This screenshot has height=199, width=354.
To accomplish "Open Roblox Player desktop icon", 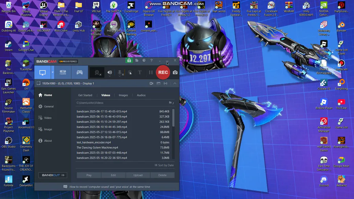I will pos(324,104).
